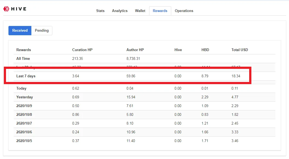Click All Time author value 8,738.31
Screen dimensions: 289x159
(133, 58)
